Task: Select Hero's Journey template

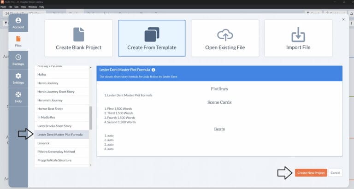Action: tap(50, 83)
